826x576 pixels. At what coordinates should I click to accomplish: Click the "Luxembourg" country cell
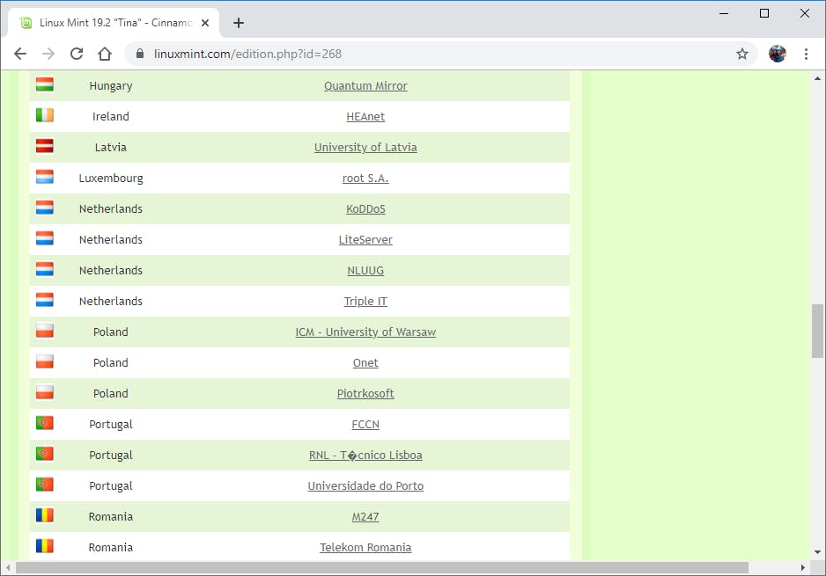tap(111, 179)
